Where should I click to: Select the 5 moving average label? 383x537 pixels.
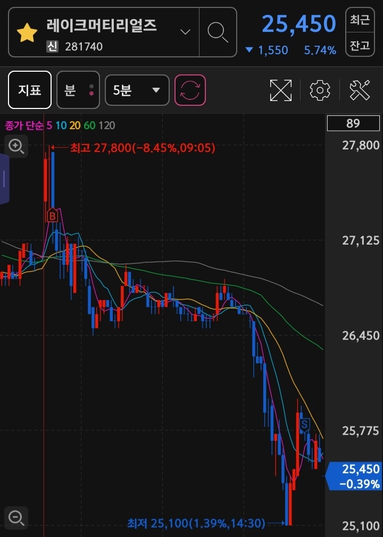point(49,125)
